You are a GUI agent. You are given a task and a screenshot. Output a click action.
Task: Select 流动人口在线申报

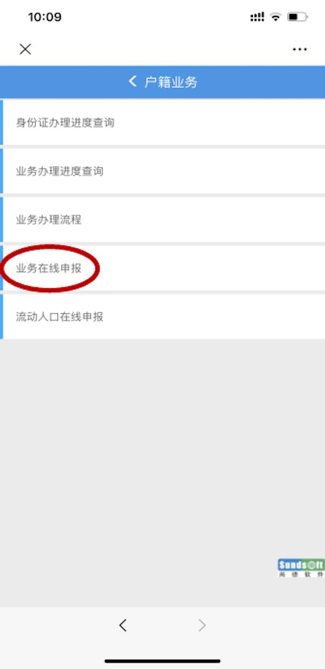pos(162,317)
